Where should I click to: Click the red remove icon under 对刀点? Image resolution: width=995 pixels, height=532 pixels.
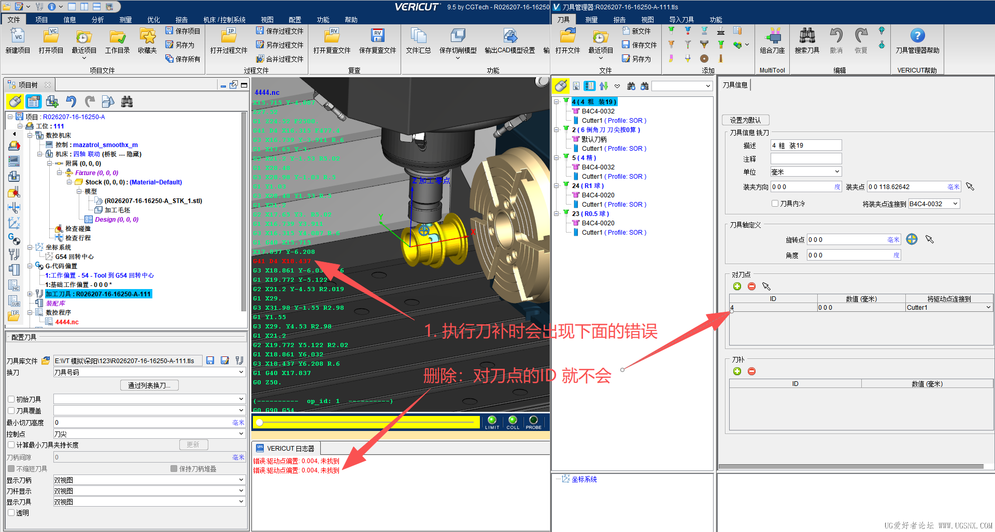pos(751,286)
